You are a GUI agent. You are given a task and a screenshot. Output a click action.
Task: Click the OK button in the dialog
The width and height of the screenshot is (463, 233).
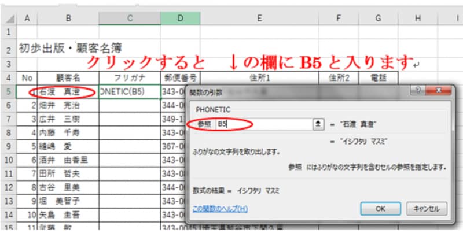click(x=380, y=209)
